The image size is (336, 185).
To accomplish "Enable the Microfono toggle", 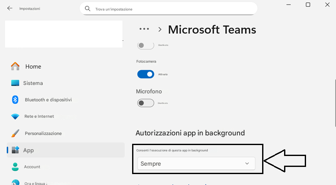I will [146, 103].
